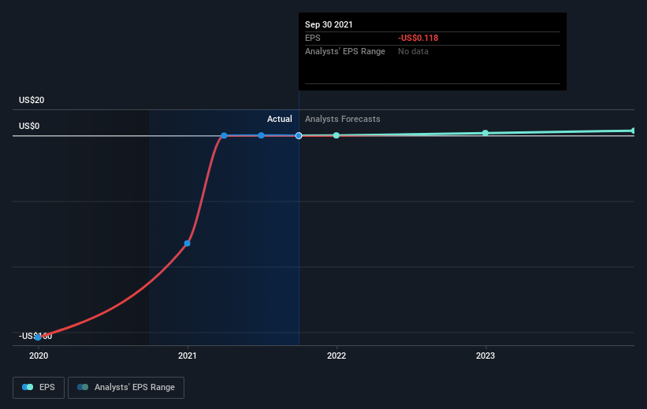Click the Analysts' EPS Range color icon

pos(83,387)
